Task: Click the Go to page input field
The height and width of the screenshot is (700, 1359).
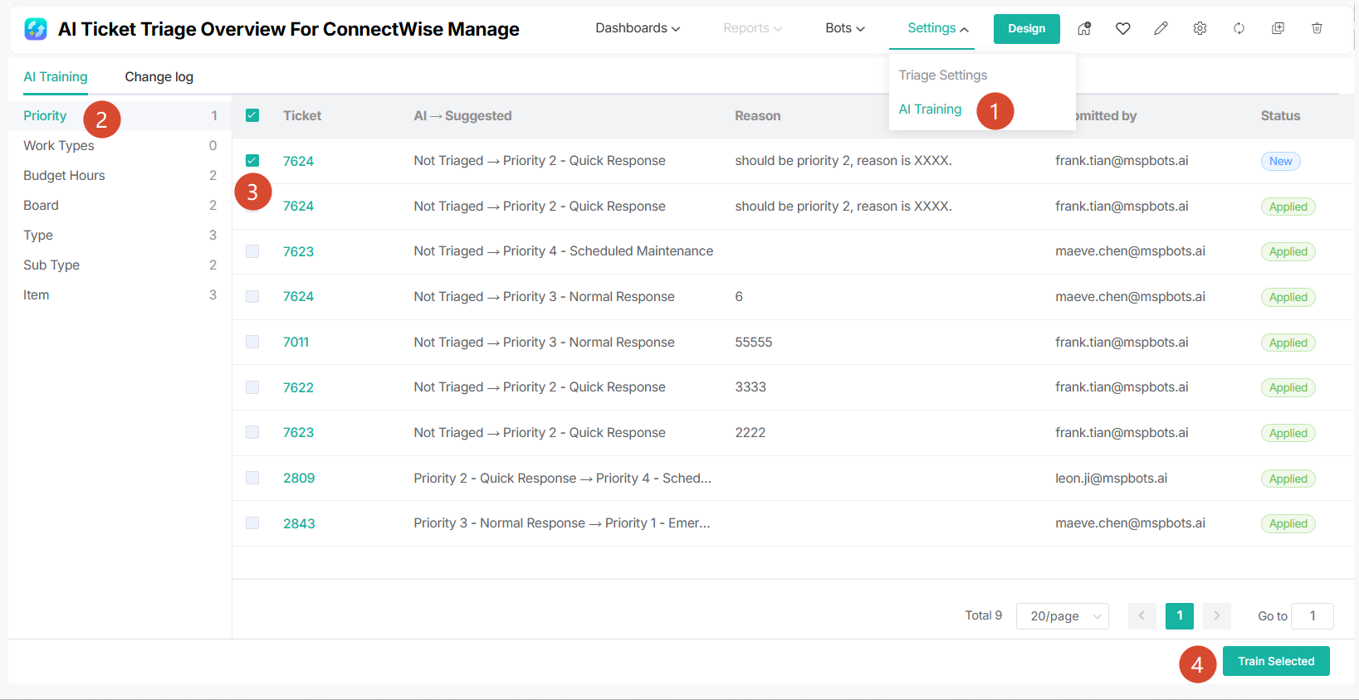Action: [x=1313, y=615]
